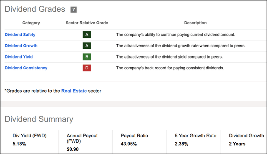Click the 43.05% payout ratio value
This screenshot has width=267, height=154.
129,144
